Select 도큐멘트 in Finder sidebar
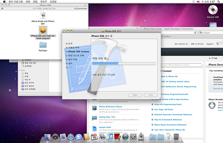The width and height of the screenshot is (223, 143). (x=27, y=66)
